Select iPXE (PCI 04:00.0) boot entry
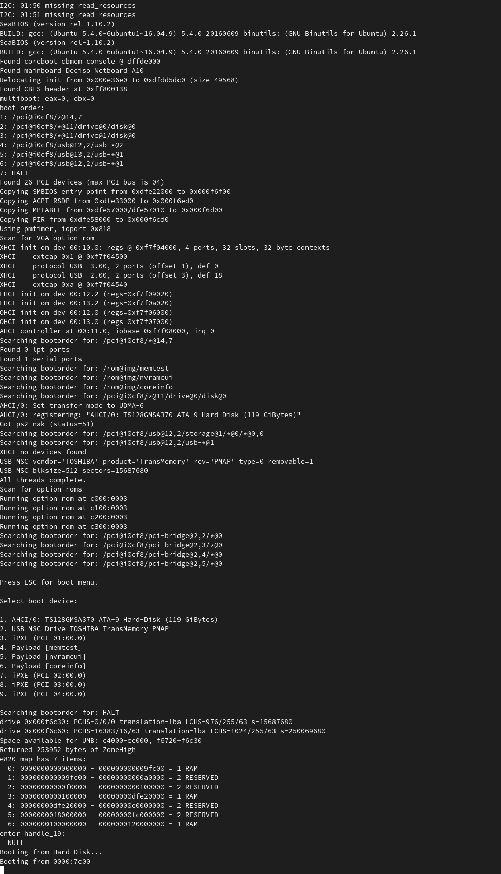The height and width of the screenshot is (874, 501). tap(43, 694)
